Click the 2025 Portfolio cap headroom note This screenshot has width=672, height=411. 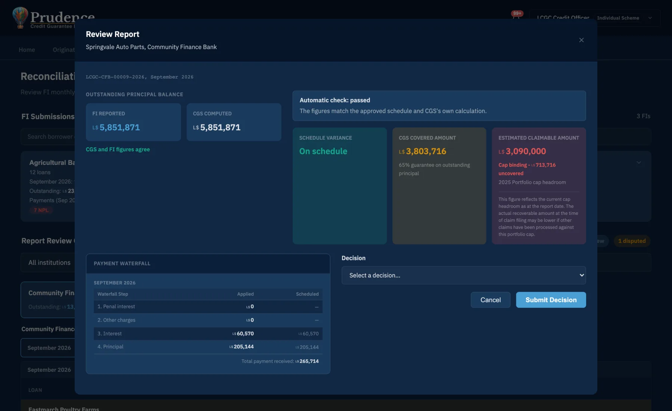point(532,182)
